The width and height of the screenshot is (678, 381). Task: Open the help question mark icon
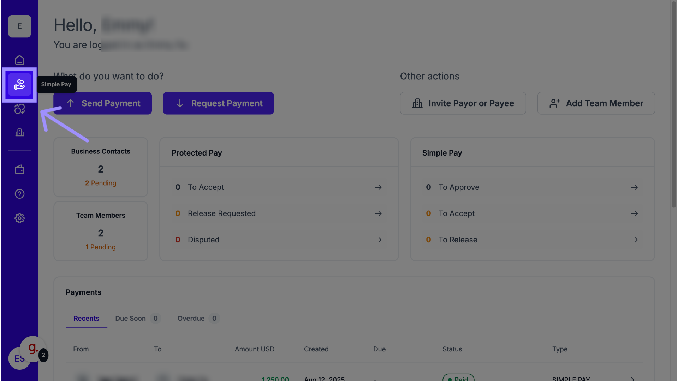pos(19,194)
